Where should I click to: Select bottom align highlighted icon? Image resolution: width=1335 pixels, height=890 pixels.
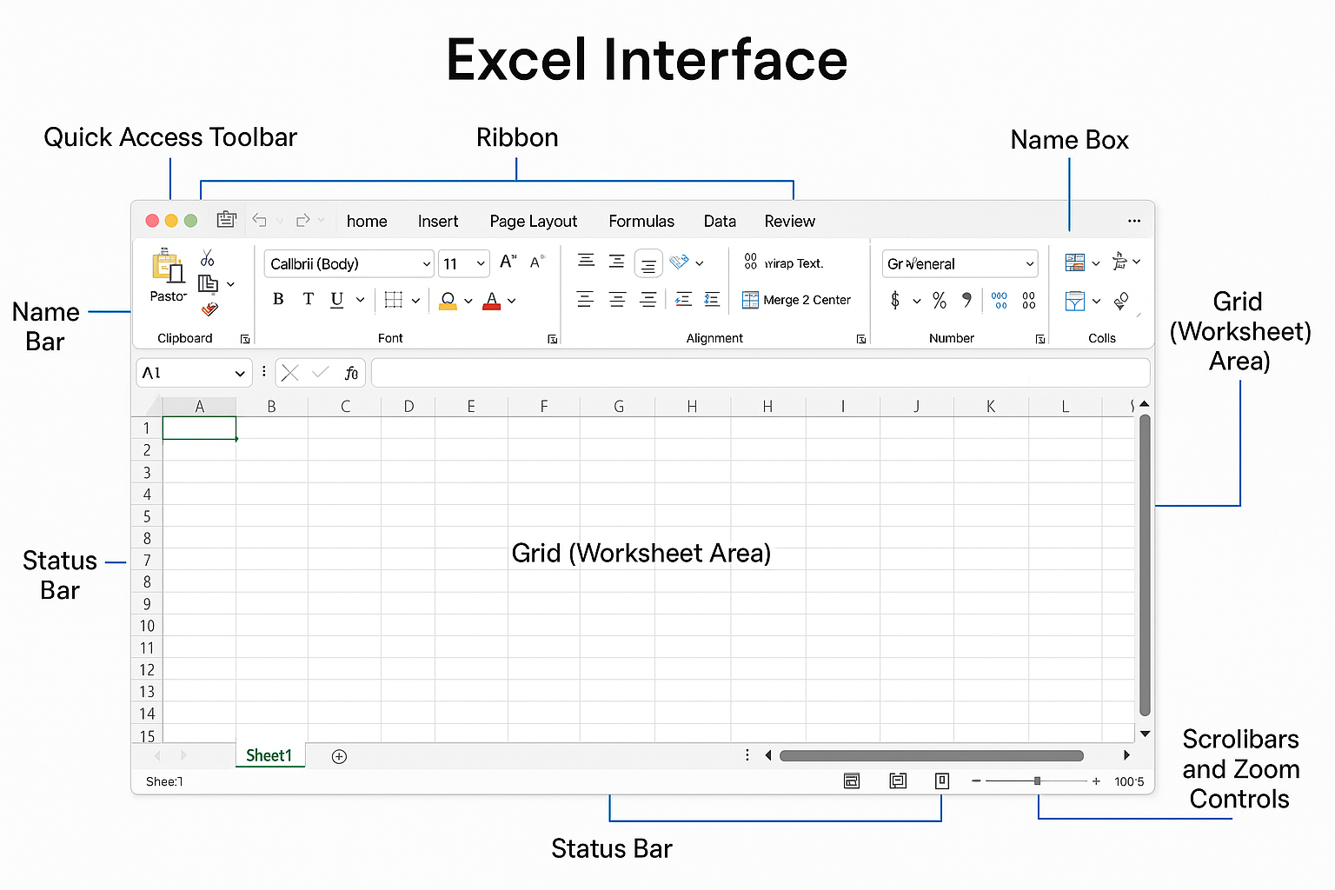point(648,263)
